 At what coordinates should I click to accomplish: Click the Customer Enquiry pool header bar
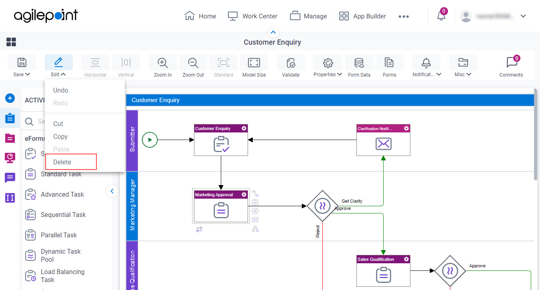(x=330, y=100)
